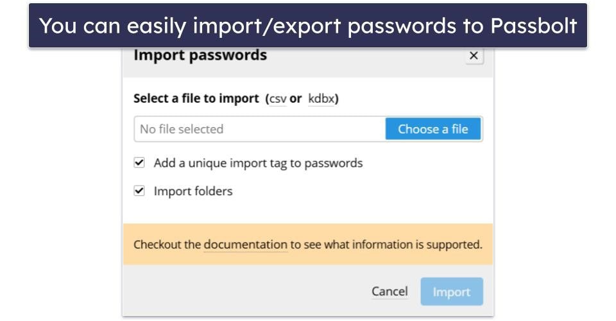Click the word 'Checkout' in the notice
This screenshot has width=616, height=321.
tap(157, 245)
